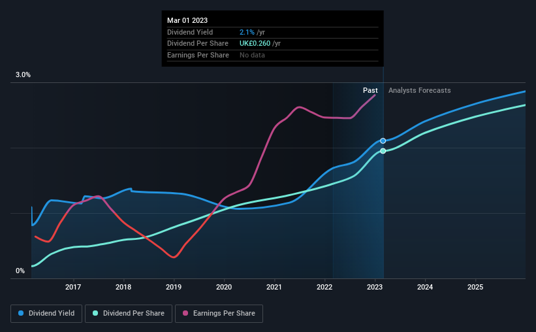The width and height of the screenshot is (536, 332).
Task: Click the 2024 x-axis label
Action: [425, 287]
